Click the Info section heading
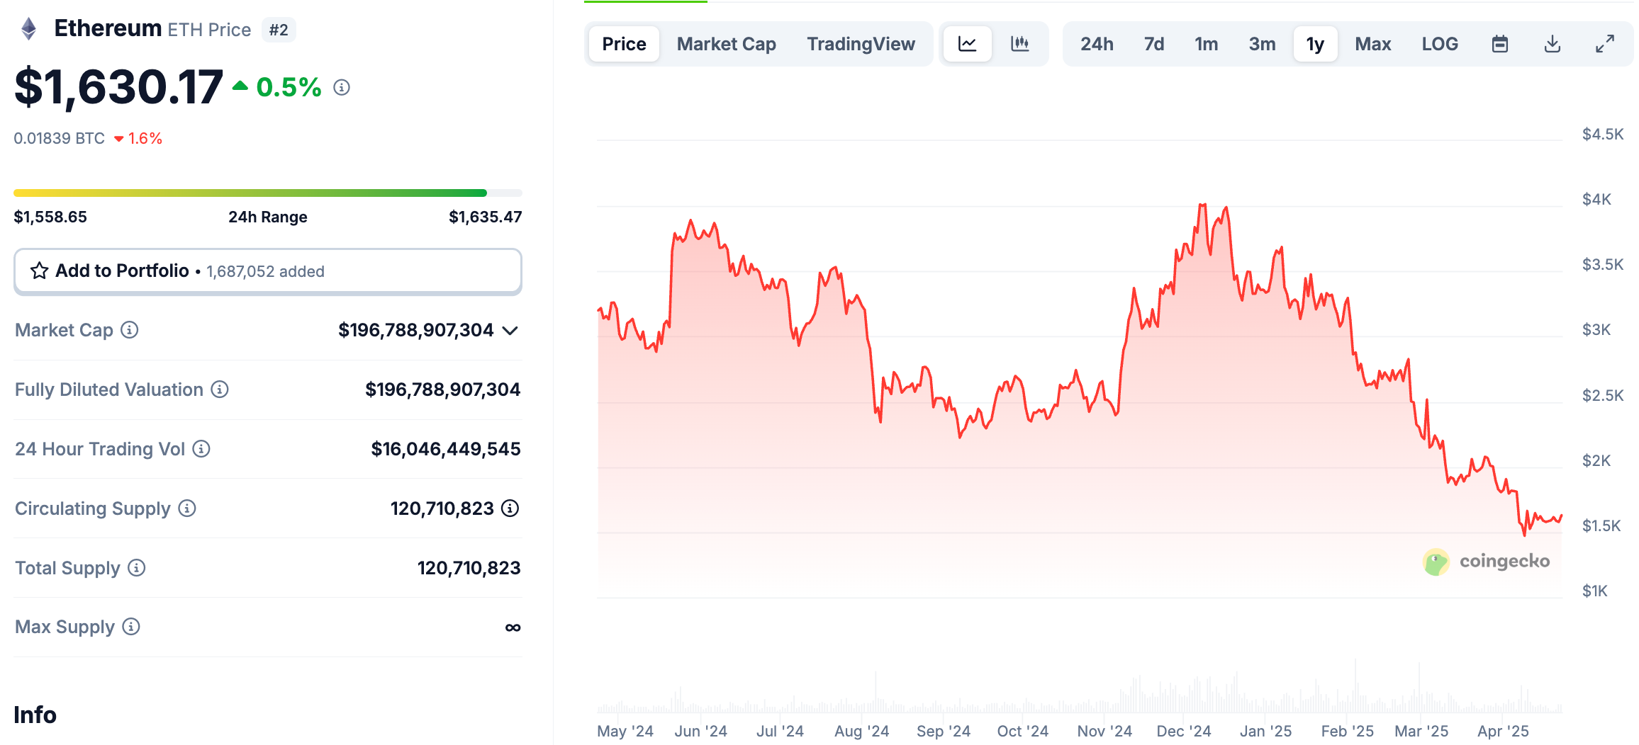 pos(35,715)
